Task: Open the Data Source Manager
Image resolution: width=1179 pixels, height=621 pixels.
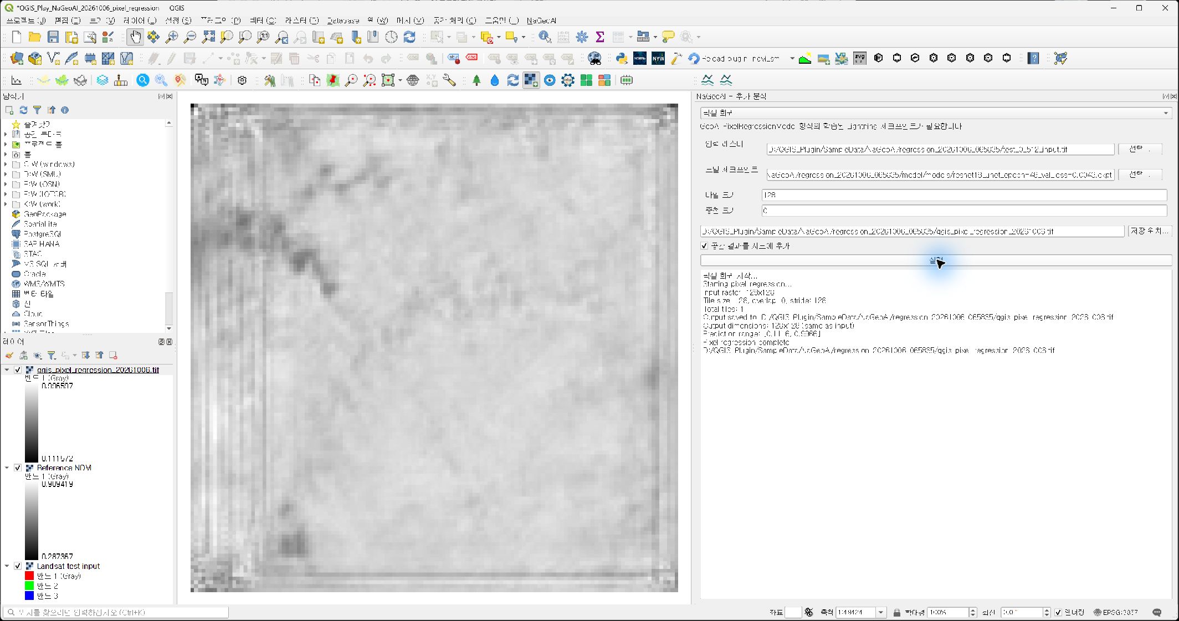Action: 17,58
